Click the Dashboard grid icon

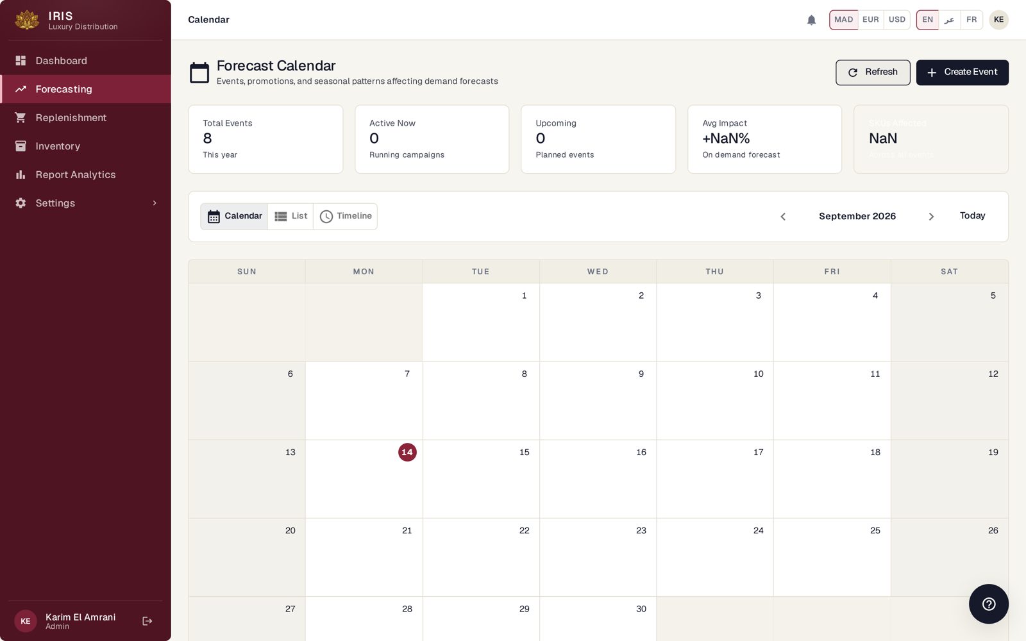click(21, 60)
